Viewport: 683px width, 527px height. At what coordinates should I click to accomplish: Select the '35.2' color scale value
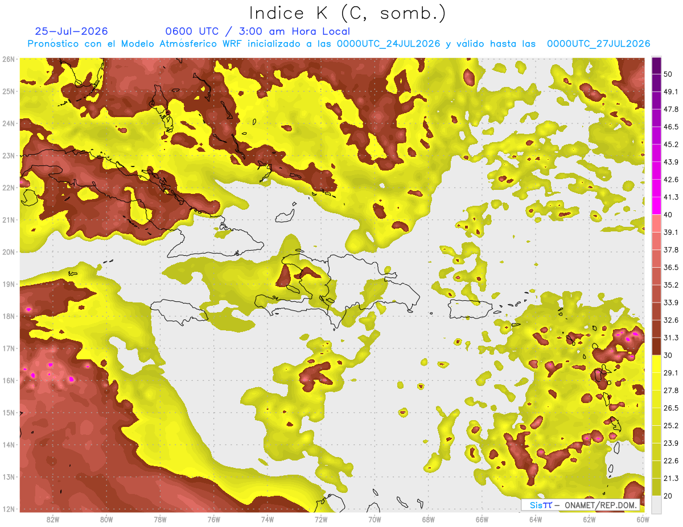671,285
